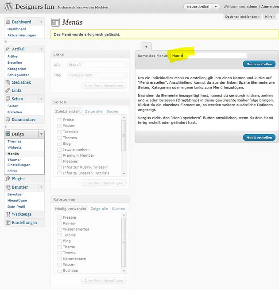Expand Optionen einblenden panel

242,17
